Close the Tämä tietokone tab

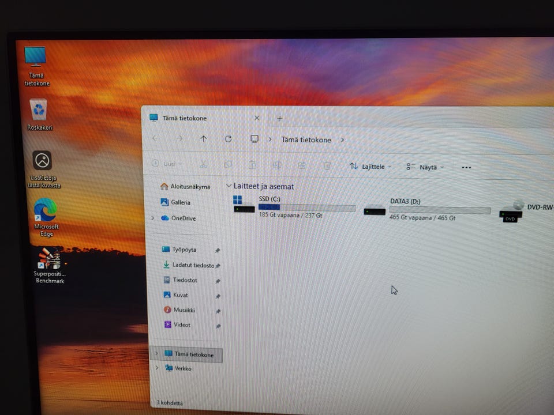click(257, 118)
